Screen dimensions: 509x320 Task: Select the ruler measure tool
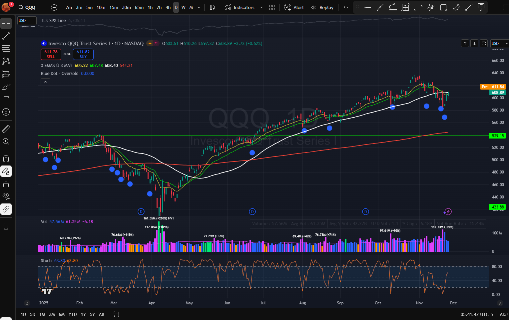click(x=6, y=129)
